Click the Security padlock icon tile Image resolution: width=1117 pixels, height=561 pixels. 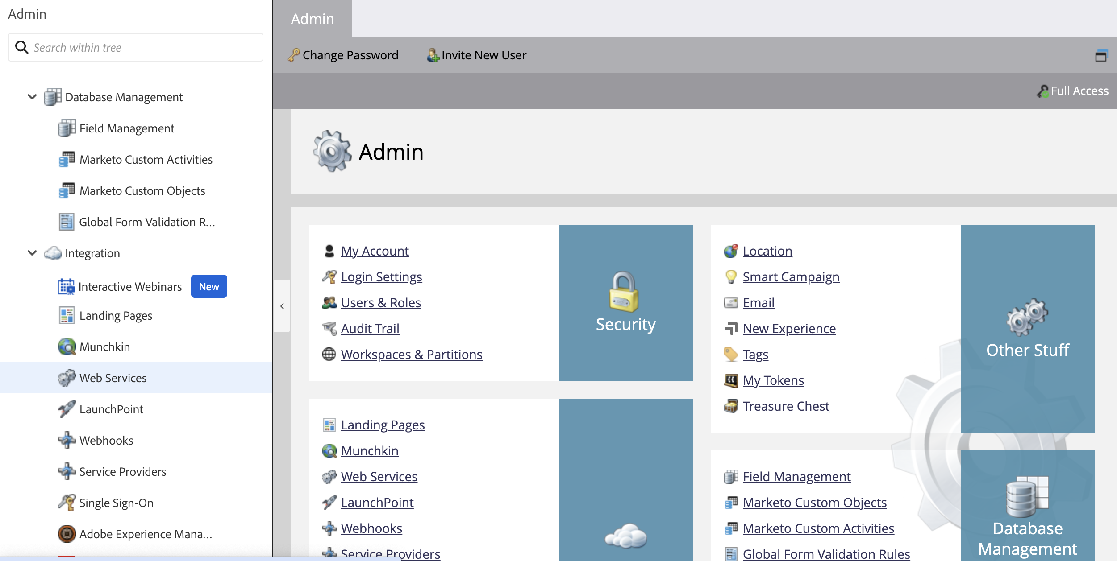[624, 292]
